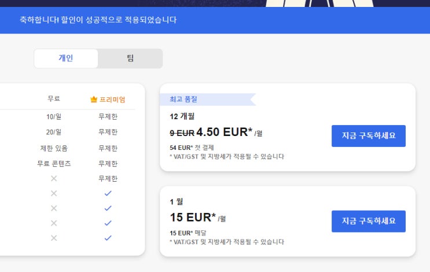Click the second X mark from the top
The height and width of the screenshot is (272, 430).
54,193
